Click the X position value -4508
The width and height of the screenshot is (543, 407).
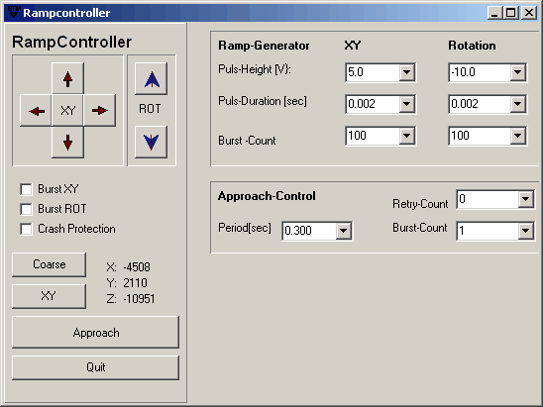pos(137,267)
